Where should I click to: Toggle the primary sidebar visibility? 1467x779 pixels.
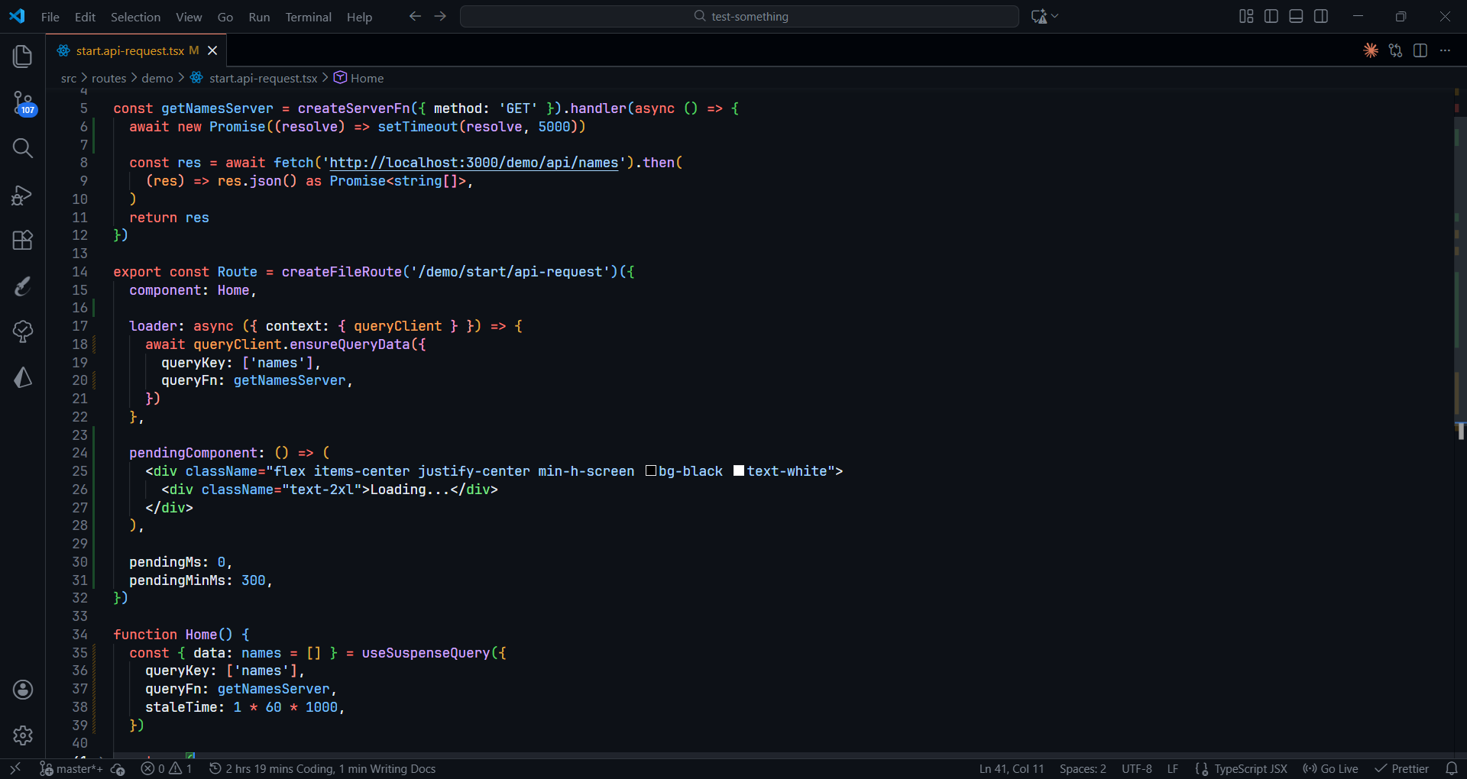click(1270, 15)
